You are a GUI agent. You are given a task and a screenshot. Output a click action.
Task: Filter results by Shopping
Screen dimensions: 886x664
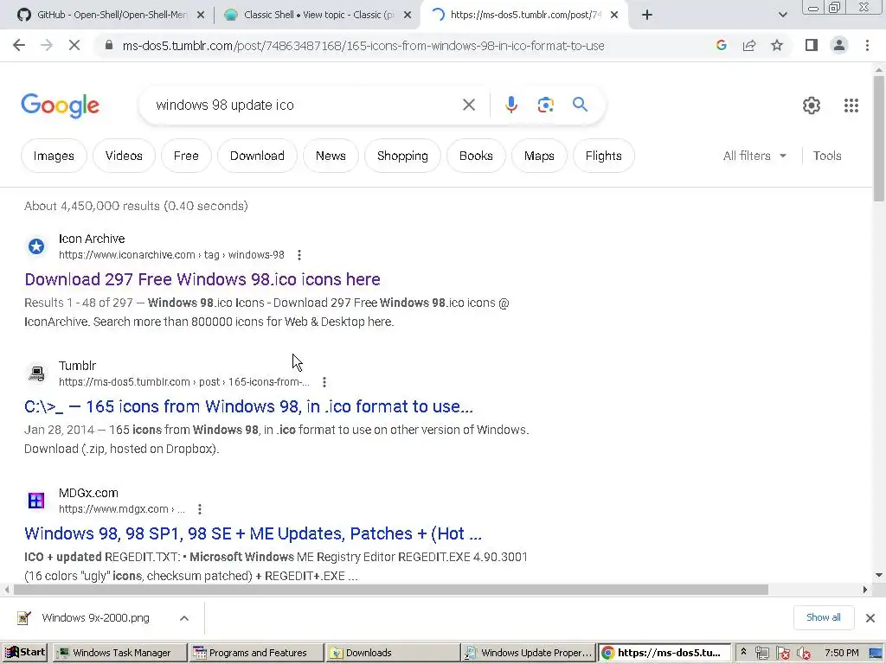pos(402,156)
